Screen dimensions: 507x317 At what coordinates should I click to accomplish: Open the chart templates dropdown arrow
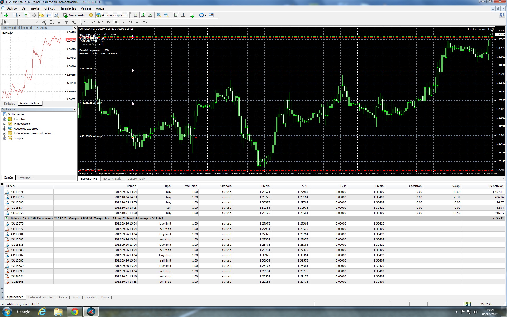(215, 15)
